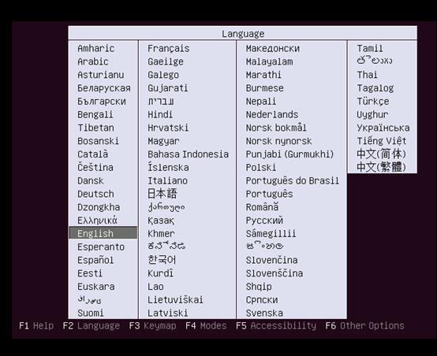
Task: Select Galego language
Action: [163, 75]
